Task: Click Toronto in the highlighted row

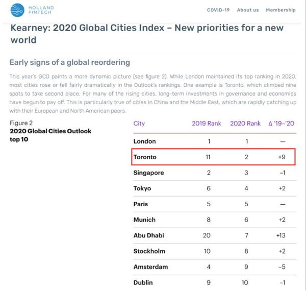Action: click(x=145, y=157)
